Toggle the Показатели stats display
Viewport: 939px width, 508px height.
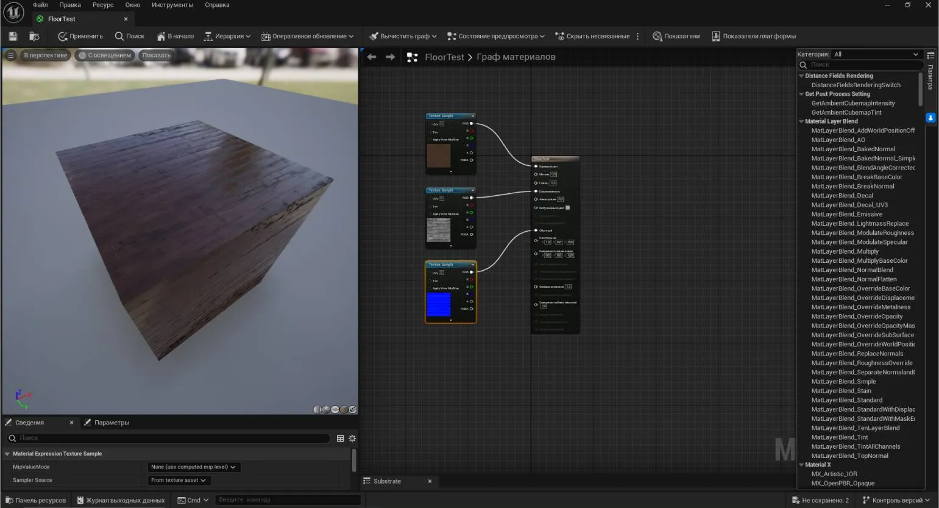(x=676, y=37)
